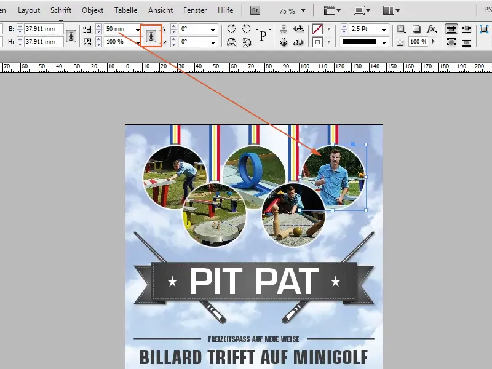This screenshot has height=369, width=492.
Task: Open the Hilfe menu
Action: coord(225,10)
